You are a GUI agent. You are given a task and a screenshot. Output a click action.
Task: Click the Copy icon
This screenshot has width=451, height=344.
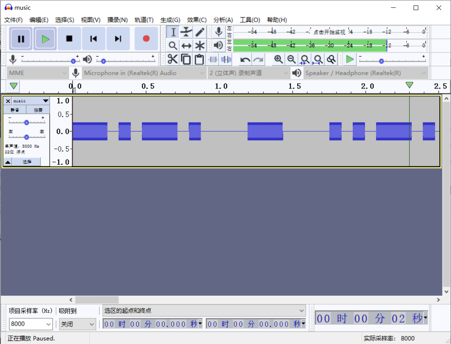pyautogui.click(x=186, y=59)
